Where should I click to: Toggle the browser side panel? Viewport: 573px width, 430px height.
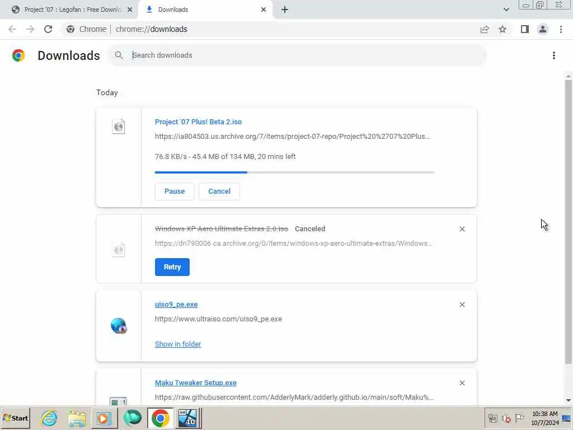click(x=525, y=29)
